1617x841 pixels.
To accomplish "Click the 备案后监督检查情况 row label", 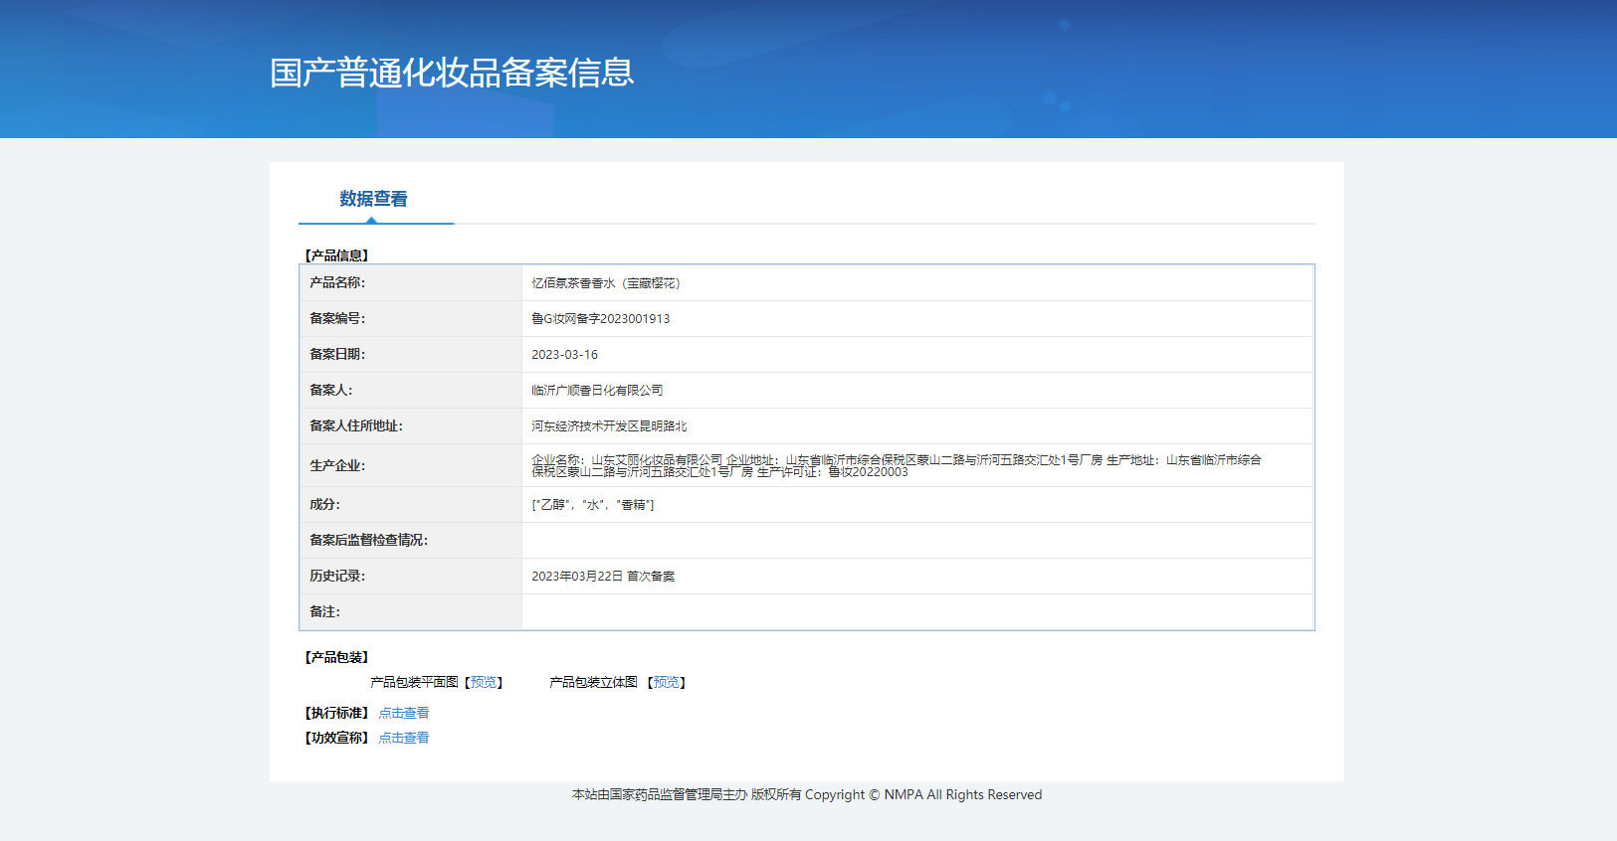I will click(369, 540).
